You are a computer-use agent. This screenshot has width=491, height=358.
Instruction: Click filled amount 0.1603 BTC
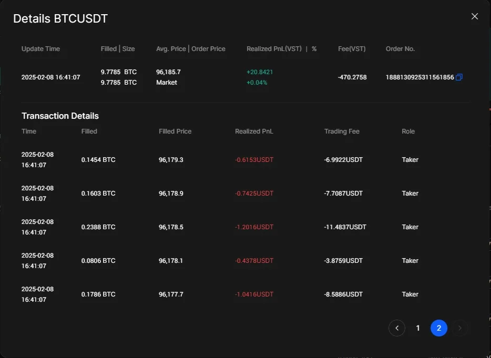[x=98, y=193]
